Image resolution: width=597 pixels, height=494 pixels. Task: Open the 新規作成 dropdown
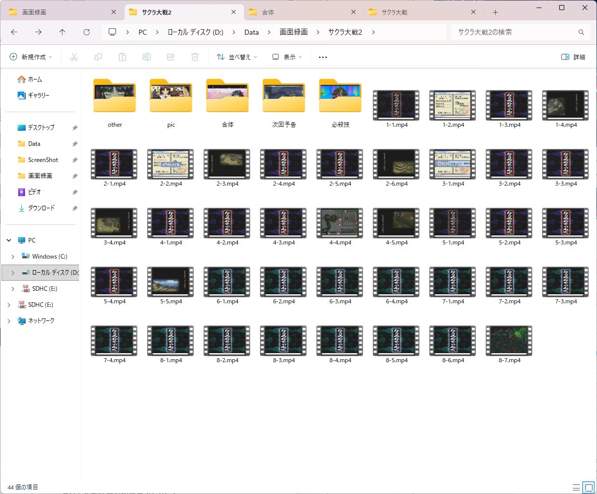tap(30, 57)
